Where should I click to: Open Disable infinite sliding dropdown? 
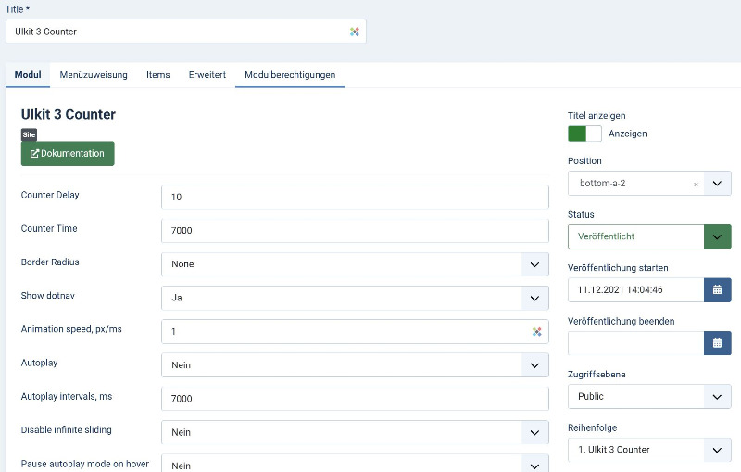(x=534, y=432)
